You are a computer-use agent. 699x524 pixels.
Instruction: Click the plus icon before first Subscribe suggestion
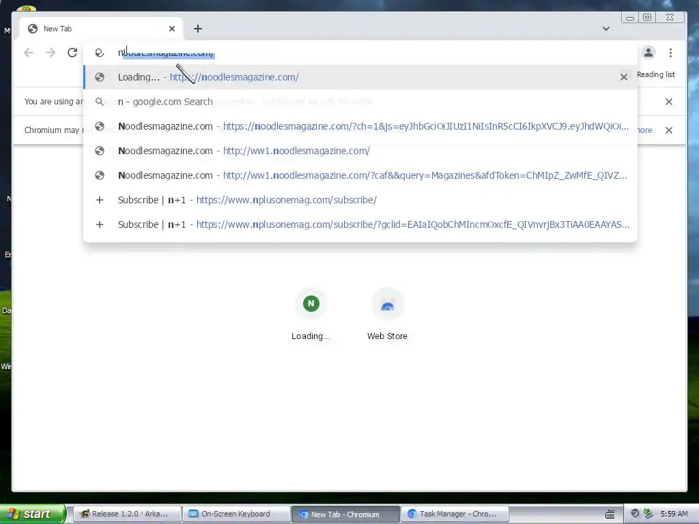click(x=100, y=200)
